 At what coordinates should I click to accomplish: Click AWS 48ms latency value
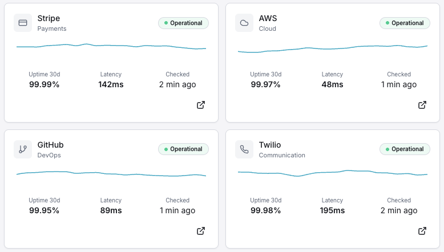tap(332, 84)
